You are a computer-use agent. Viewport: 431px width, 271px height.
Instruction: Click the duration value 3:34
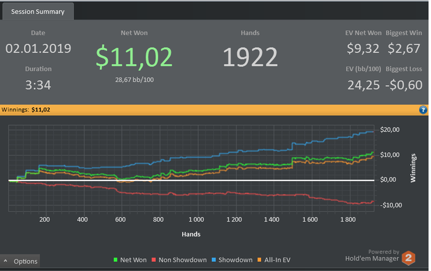pyautogui.click(x=38, y=85)
